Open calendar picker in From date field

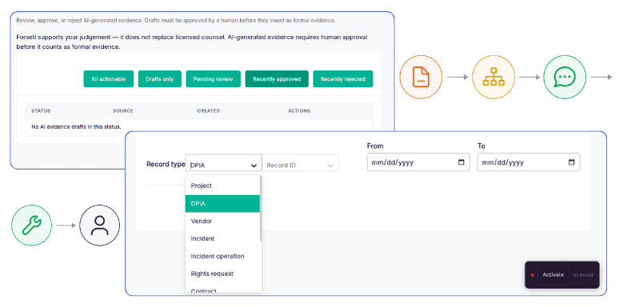(x=461, y=162)
